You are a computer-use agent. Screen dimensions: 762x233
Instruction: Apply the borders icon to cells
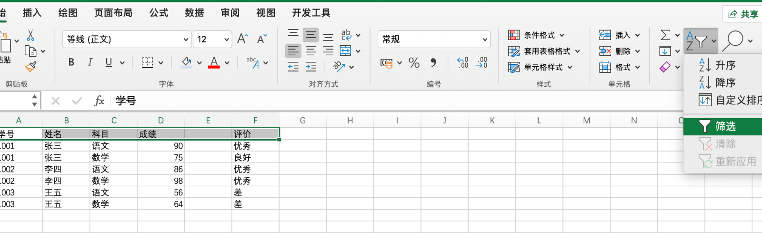148,62
